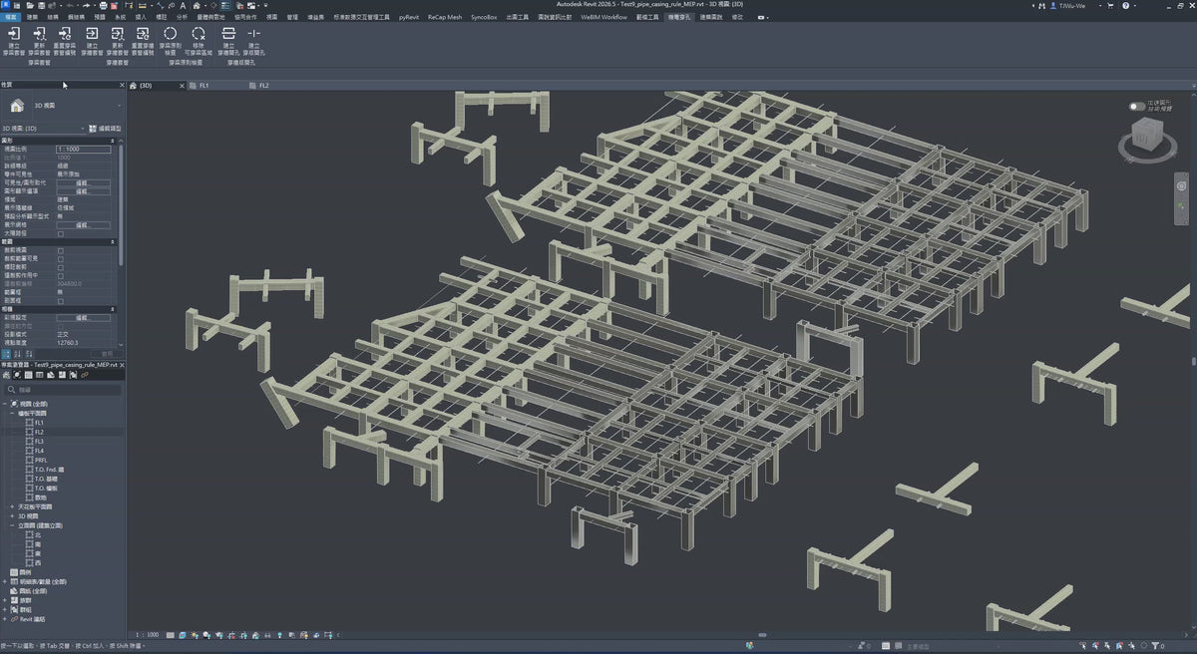Click the print icon in quick access toolbar
Screen dimensions: 1197x654
click(x=103, y=6)
